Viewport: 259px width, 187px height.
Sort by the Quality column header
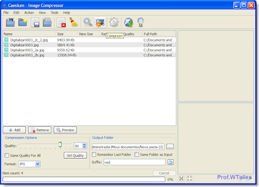132,34
